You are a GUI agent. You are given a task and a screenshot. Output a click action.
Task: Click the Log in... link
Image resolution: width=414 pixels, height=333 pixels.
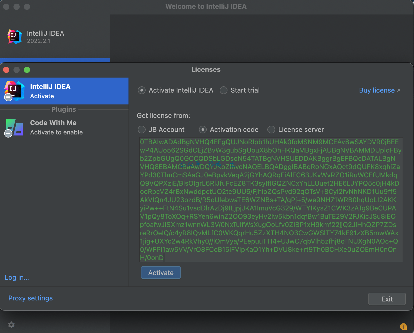click(17, 277)
